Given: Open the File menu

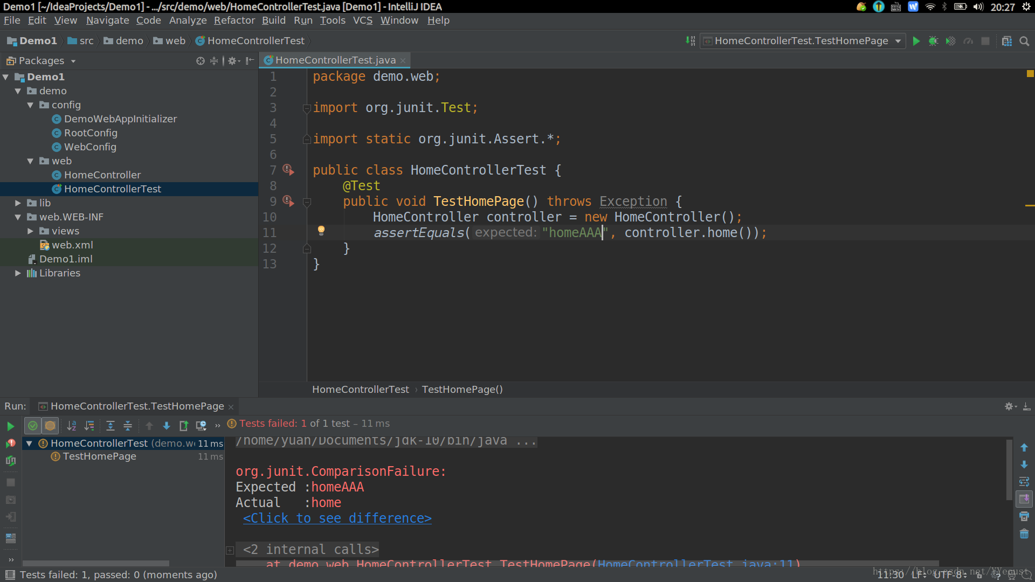Looking at the screenshot, I should click(x=12, y=20).
